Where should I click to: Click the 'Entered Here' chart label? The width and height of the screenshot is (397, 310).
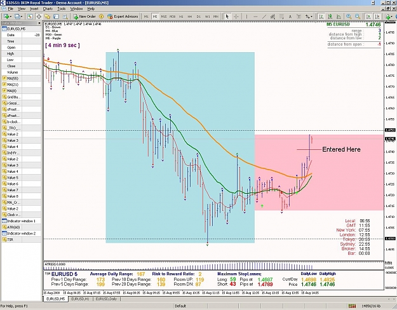pyautogui.click(x=341, y=149)
